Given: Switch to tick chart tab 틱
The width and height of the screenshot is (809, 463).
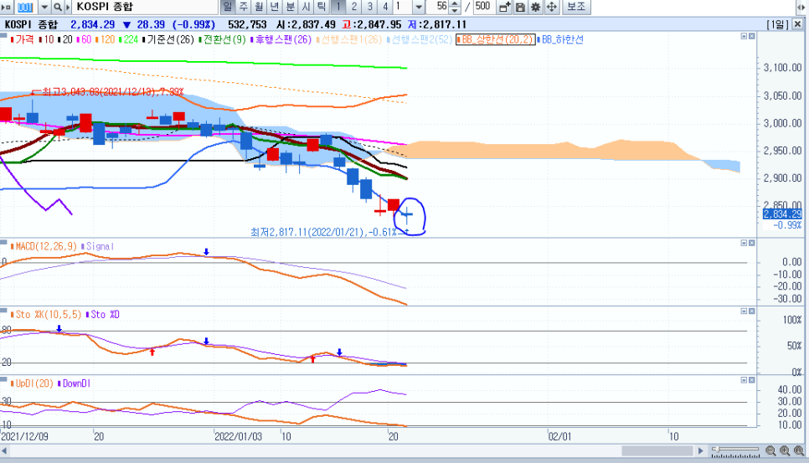Looking at the screenshot, I should [322, 7].
